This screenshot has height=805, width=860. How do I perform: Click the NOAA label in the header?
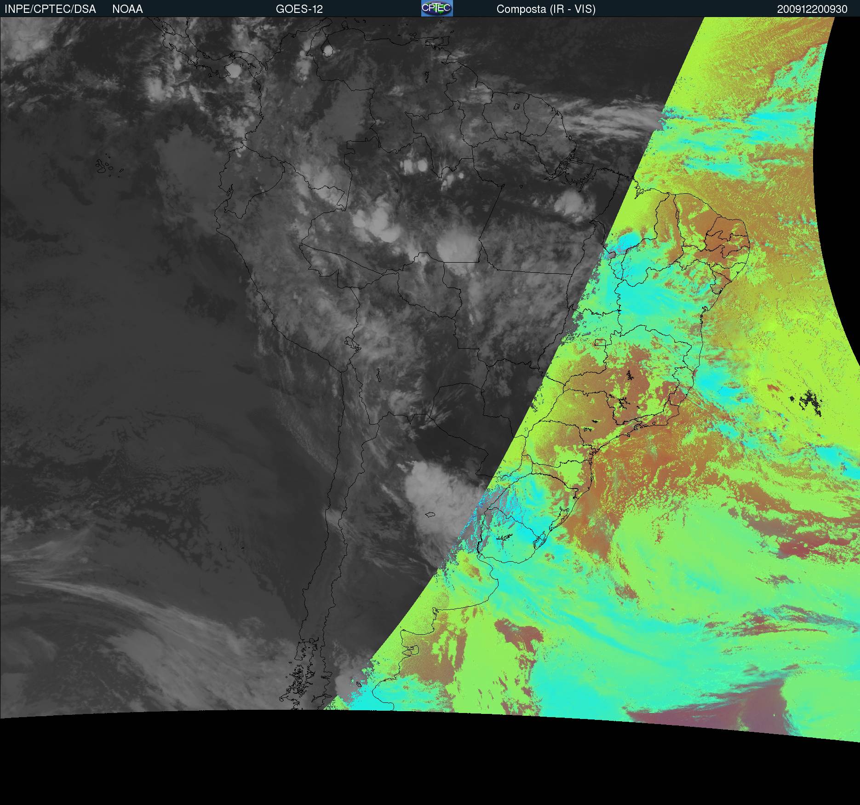[127, 9]
